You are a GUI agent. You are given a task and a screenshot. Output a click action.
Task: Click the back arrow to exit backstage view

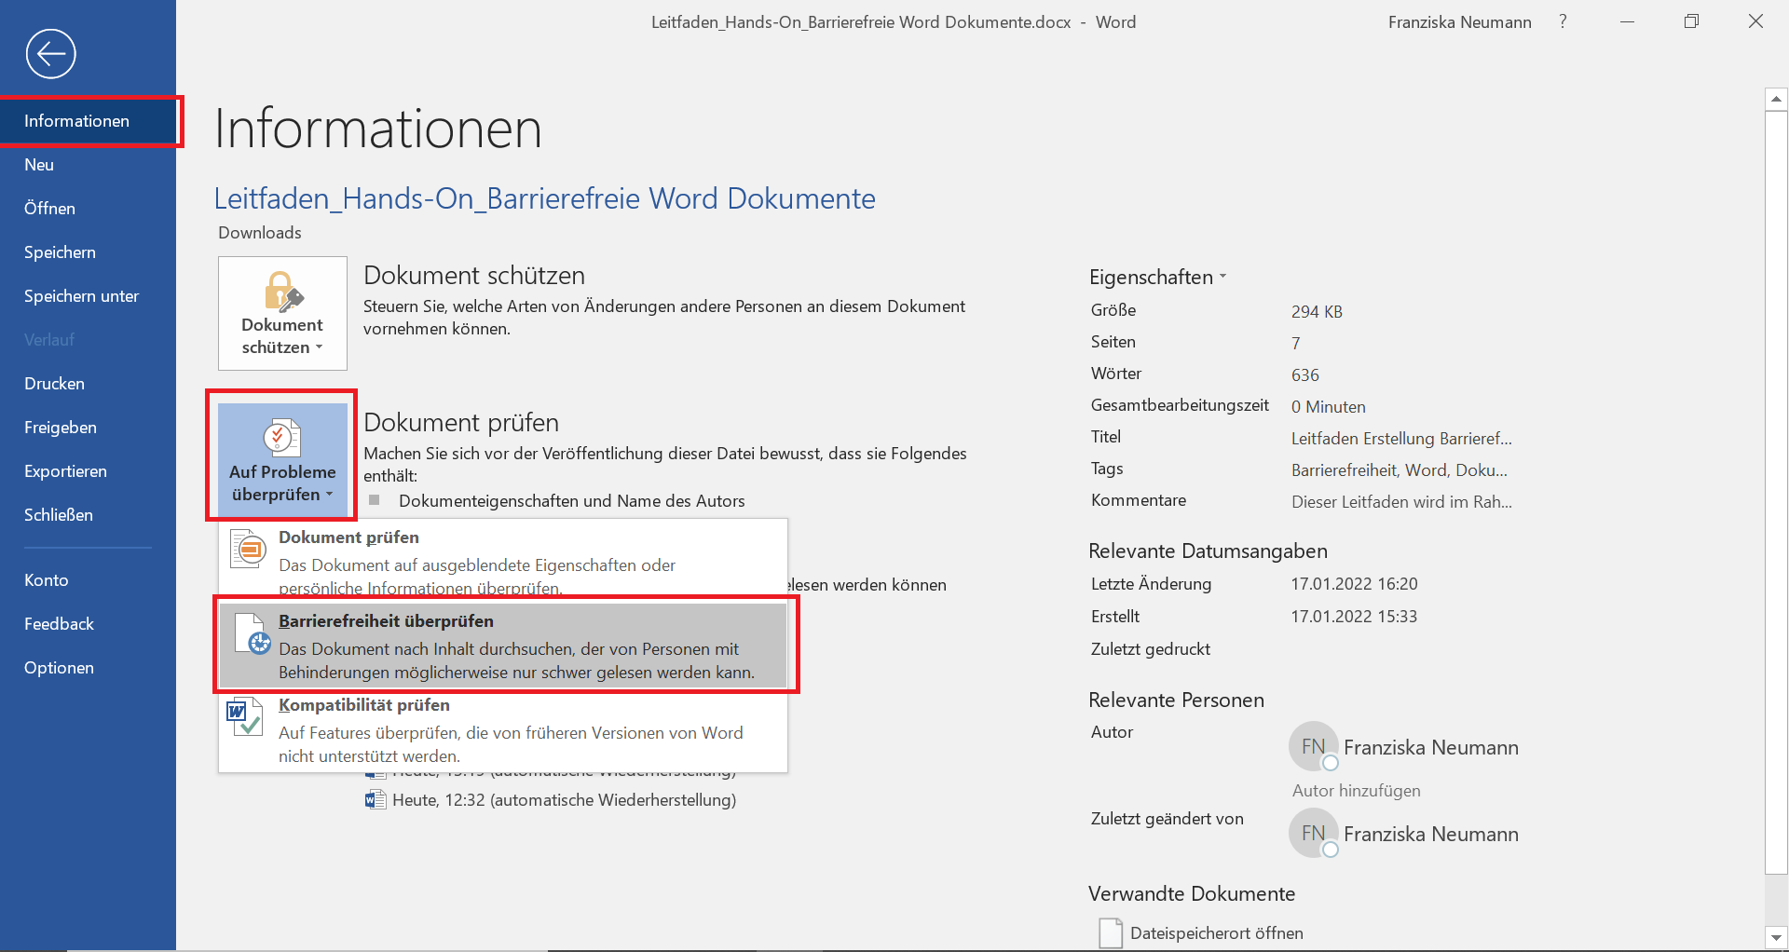pos(51,53)
